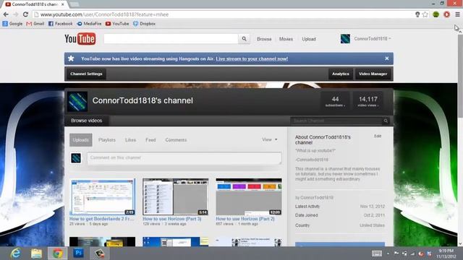Click the YouTube logo

pyautogui.click(x=80, y=39)
